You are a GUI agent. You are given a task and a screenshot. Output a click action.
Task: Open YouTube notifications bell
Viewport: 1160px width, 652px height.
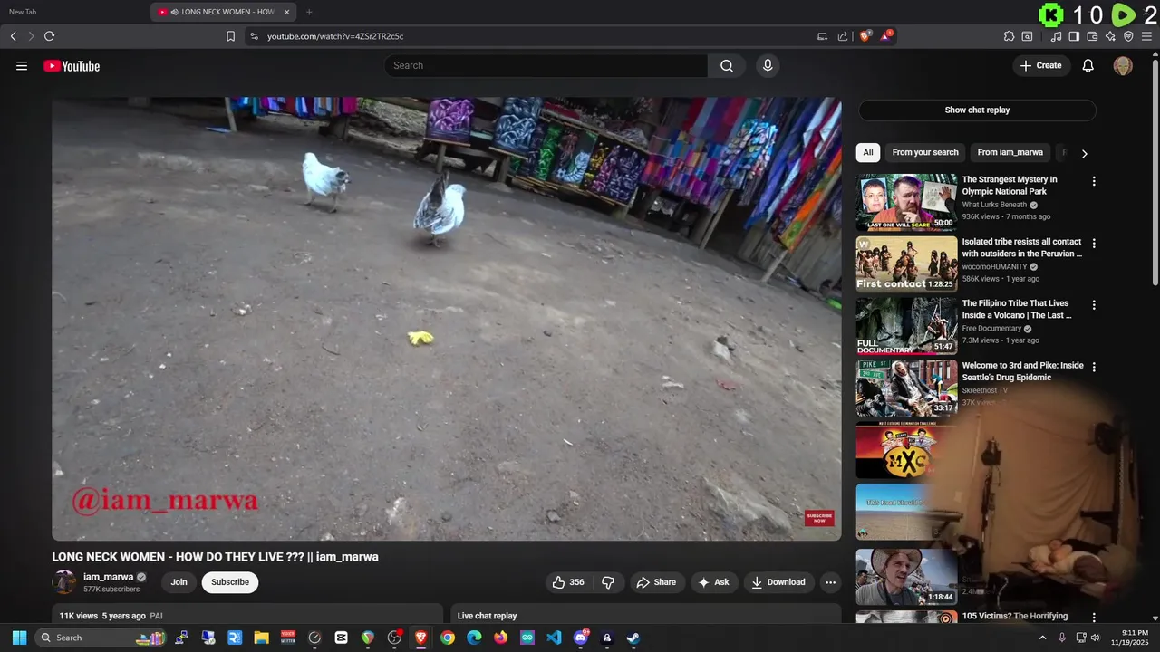pyautogui.click(x=1088, y=65)
